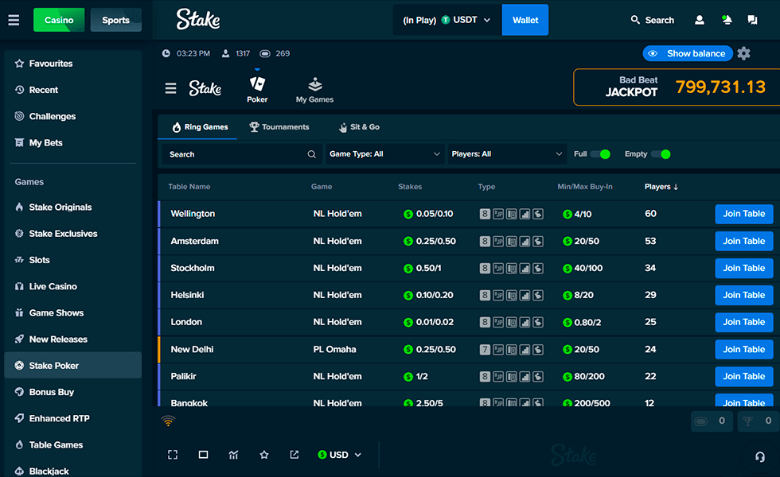780x477 pixels.
Task: Click Show balance eye button
Action: (688, 53)
